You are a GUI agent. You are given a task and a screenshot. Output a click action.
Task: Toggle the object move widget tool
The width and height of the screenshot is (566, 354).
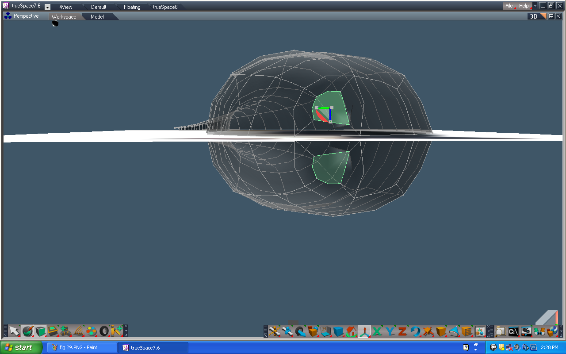pos(363,331)
